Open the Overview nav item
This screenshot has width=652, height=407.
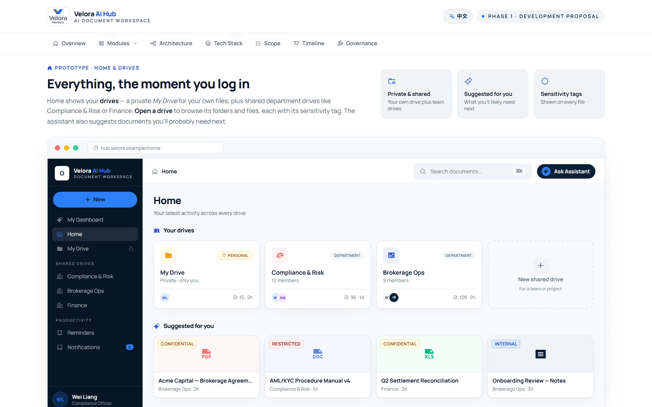[x=69, y=43]
